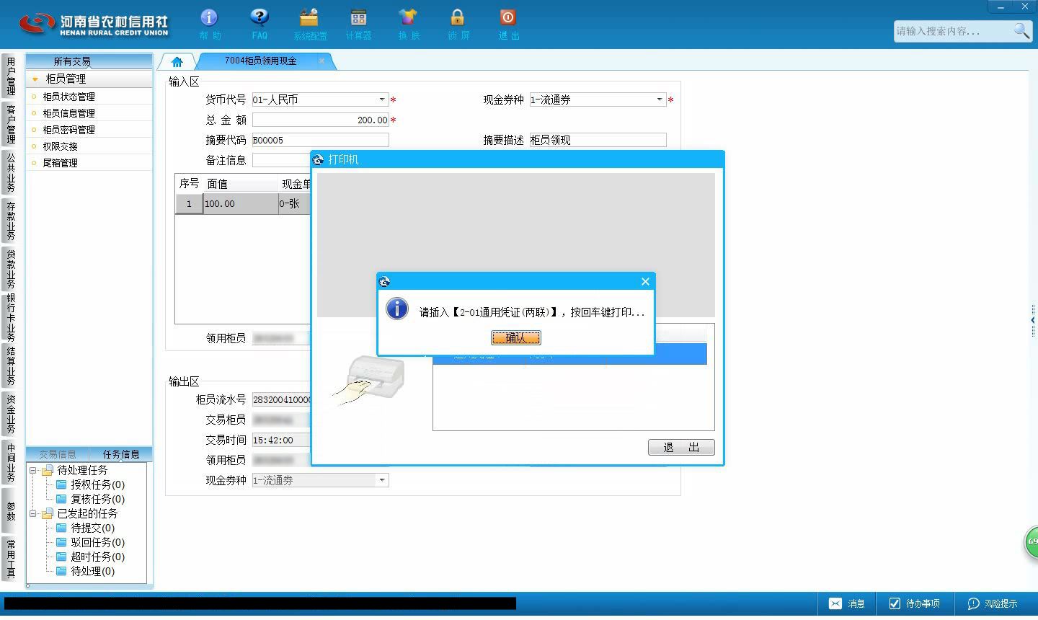Close the 7004柜员领用现金 tab

click(321, 61)
